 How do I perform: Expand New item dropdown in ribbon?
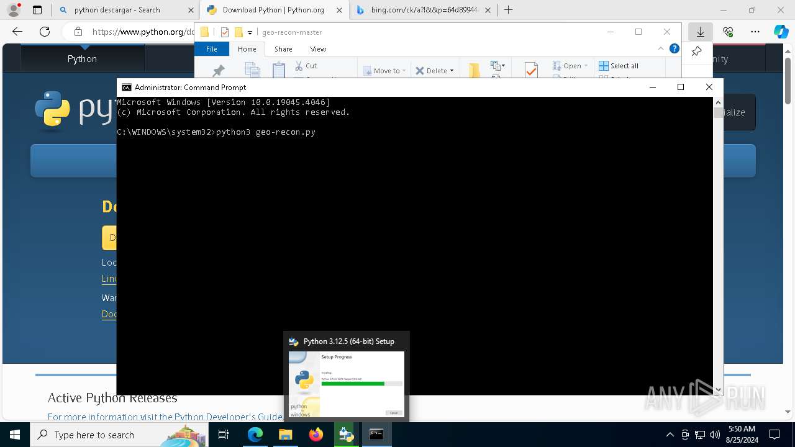click(497, 65)
